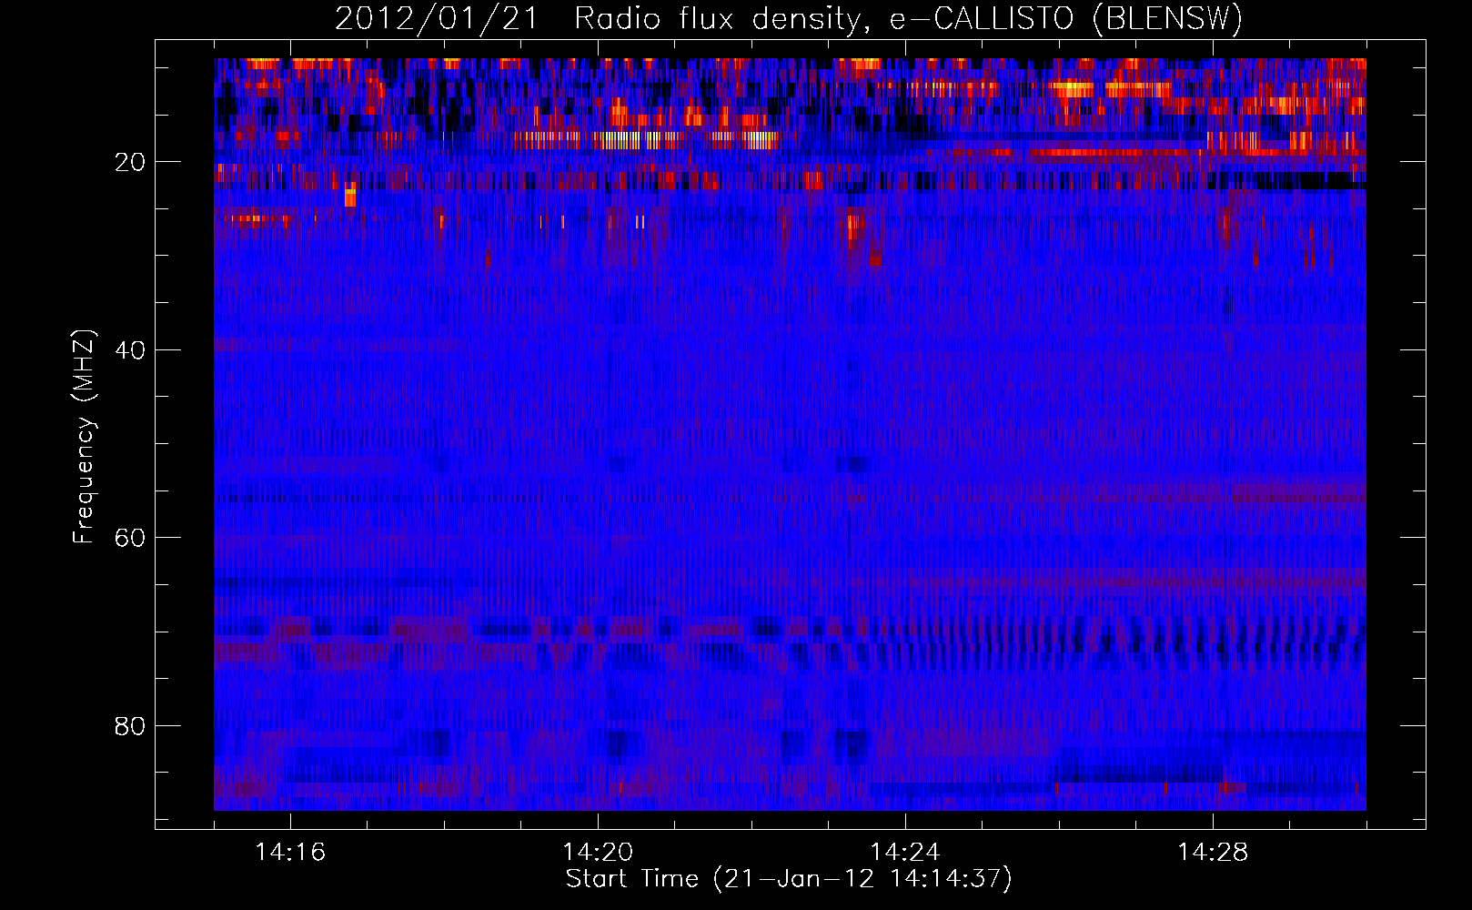Image resolution: width=1472 pixels, height=910 pixels.
Task: Click the 14:24 time tick label
Action: [x=905, y=853]
